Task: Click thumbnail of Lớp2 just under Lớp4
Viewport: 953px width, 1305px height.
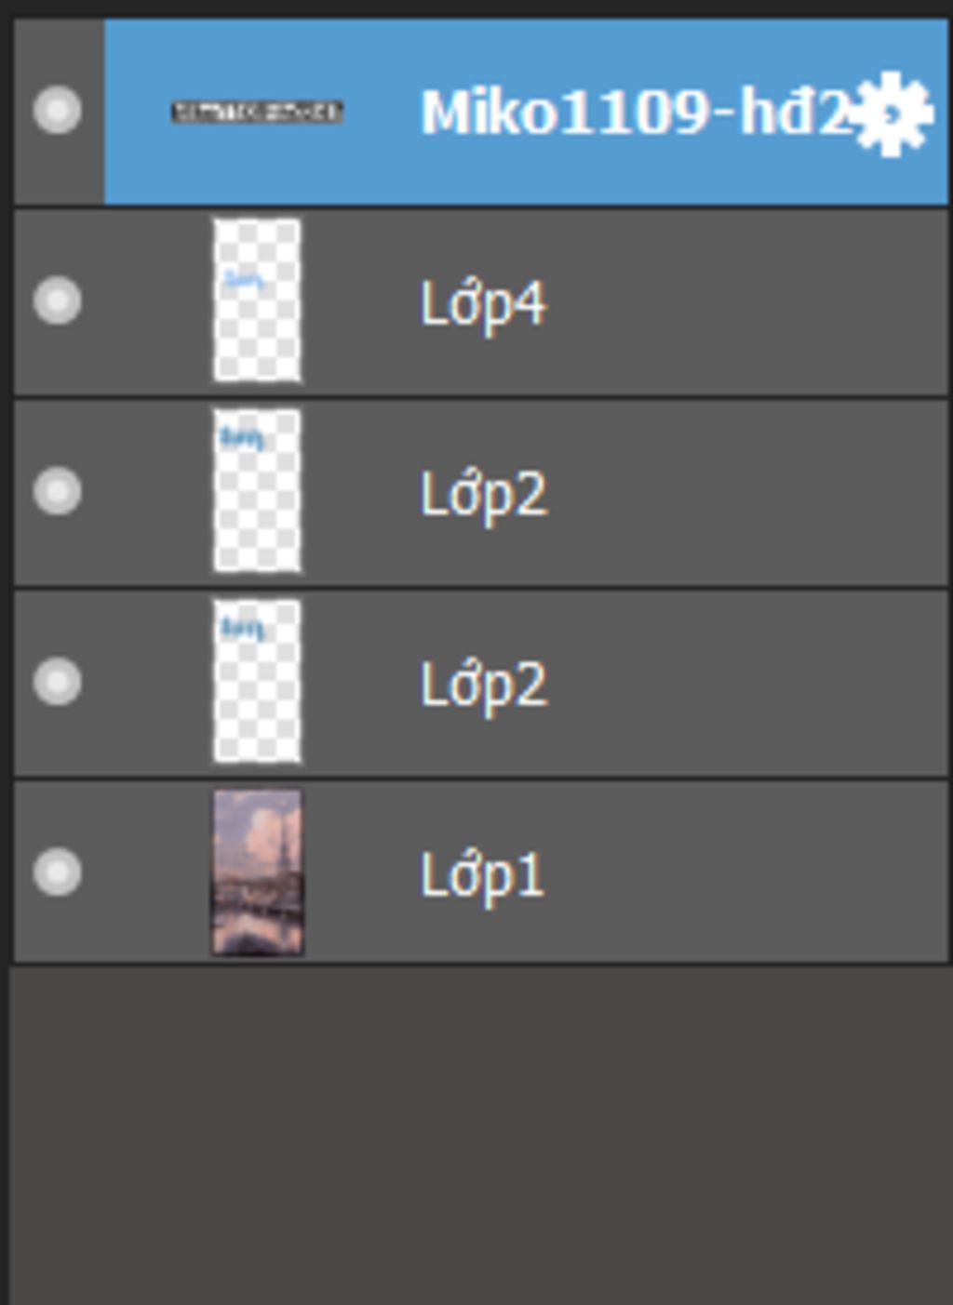Action: click(x=257, y=490)
